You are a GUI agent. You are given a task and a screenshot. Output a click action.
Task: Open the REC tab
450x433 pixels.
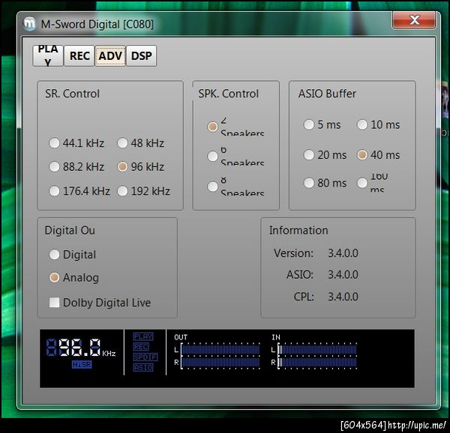pos(79,55)
